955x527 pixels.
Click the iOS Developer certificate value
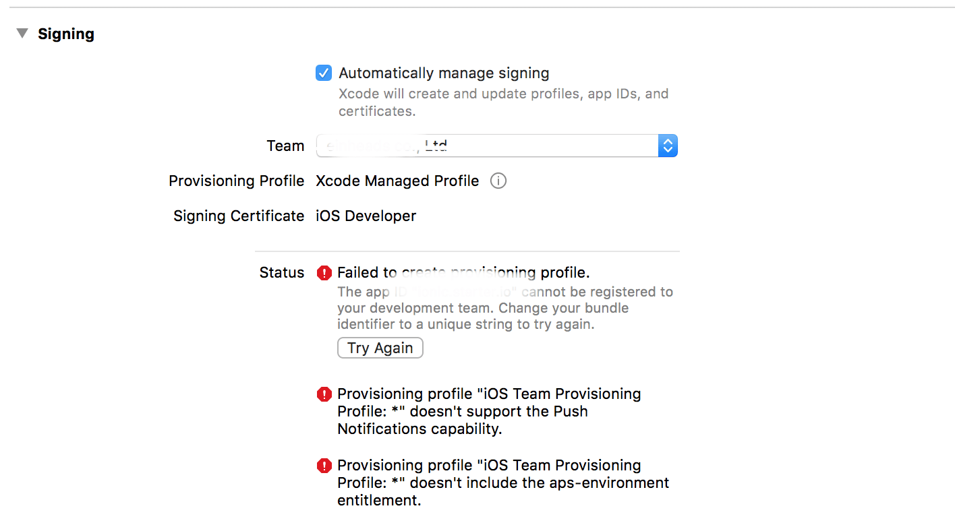(x=366, y=216)
